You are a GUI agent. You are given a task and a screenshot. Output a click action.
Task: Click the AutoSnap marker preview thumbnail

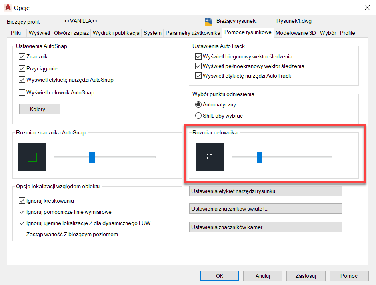tap(32, 157)
